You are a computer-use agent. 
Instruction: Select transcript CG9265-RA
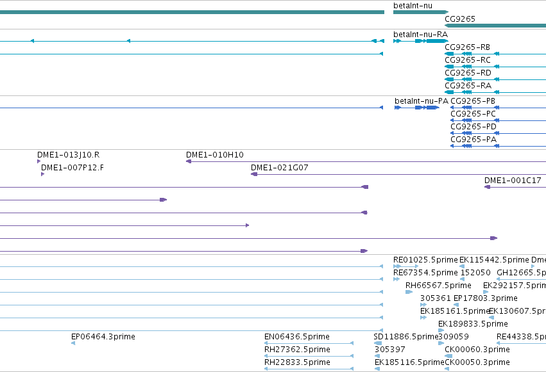click(468, 86)
